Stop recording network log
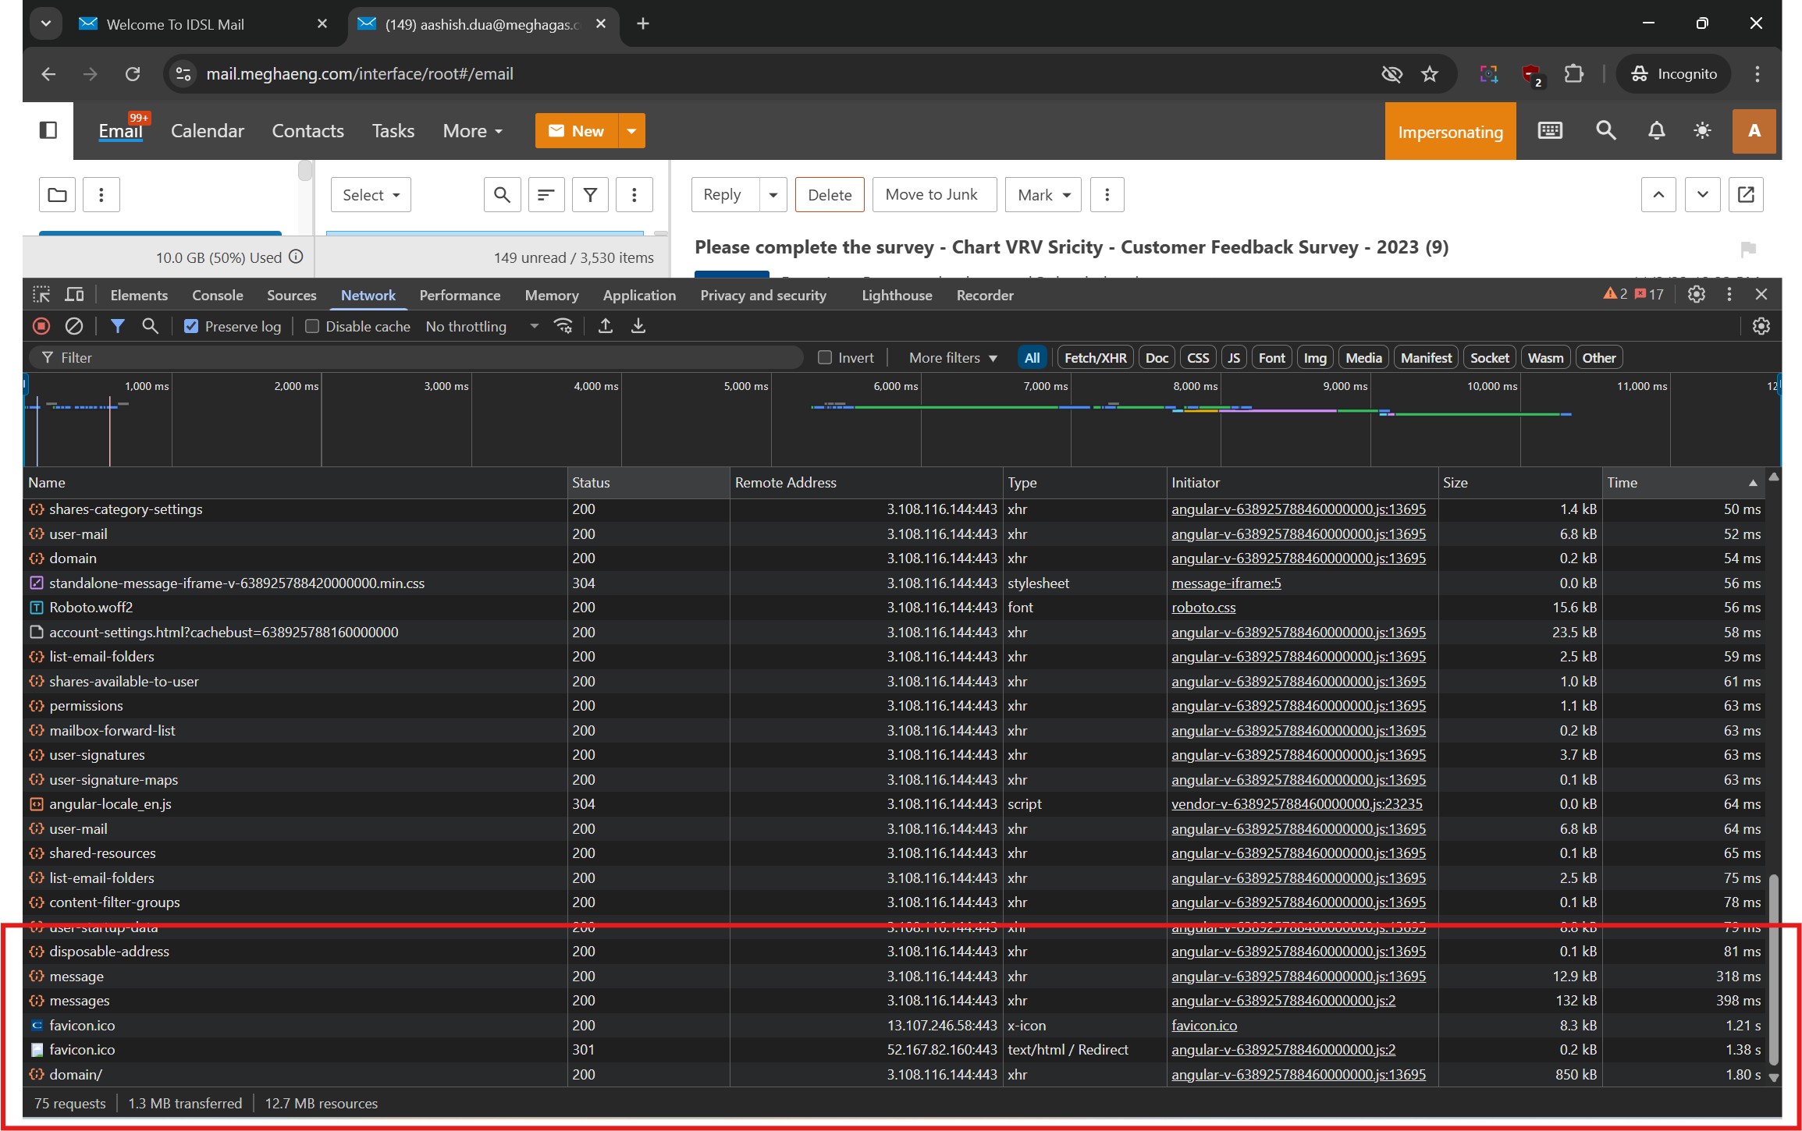Screen dimensions: 1802x1131 click(41, 326)
